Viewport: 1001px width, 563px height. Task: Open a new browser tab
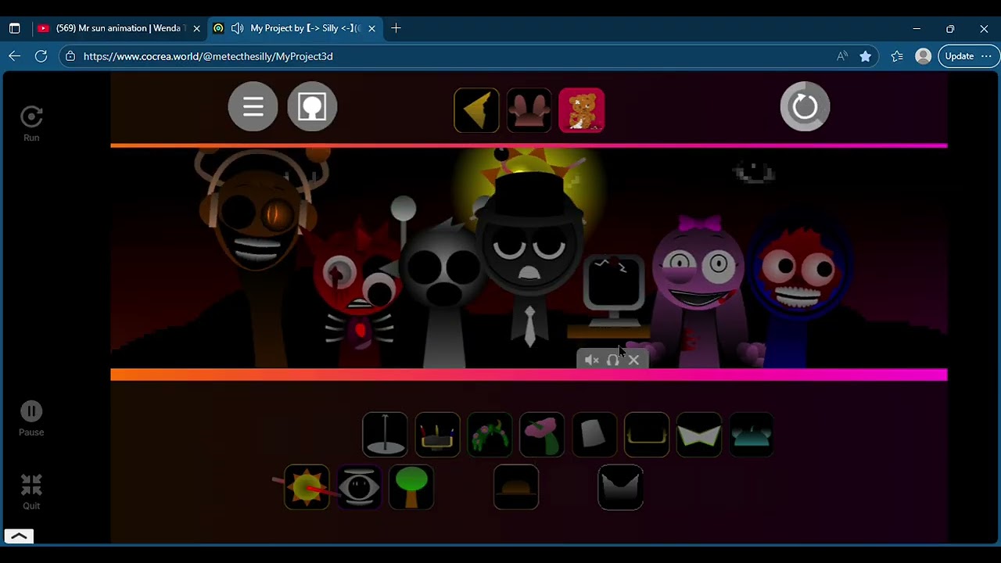point(396,28)
